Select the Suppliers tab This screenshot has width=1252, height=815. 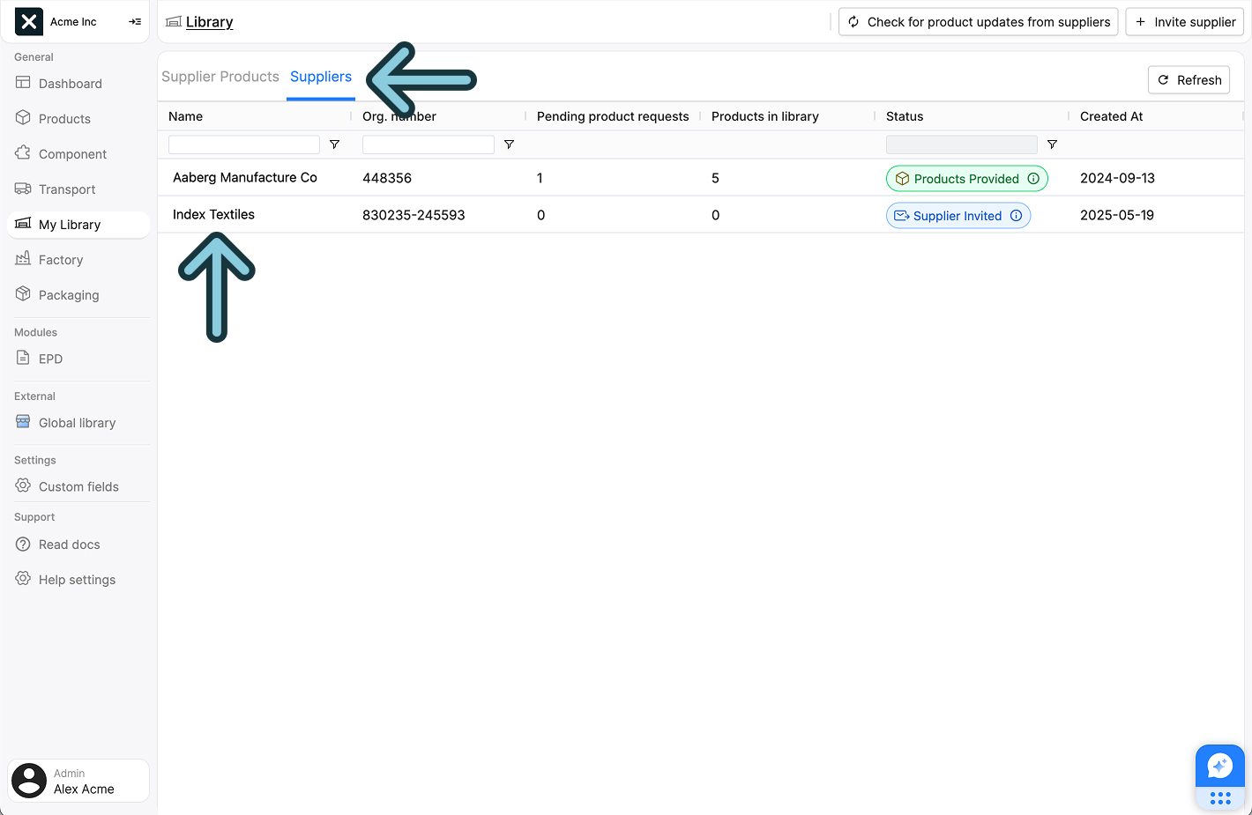pos(321,77)
